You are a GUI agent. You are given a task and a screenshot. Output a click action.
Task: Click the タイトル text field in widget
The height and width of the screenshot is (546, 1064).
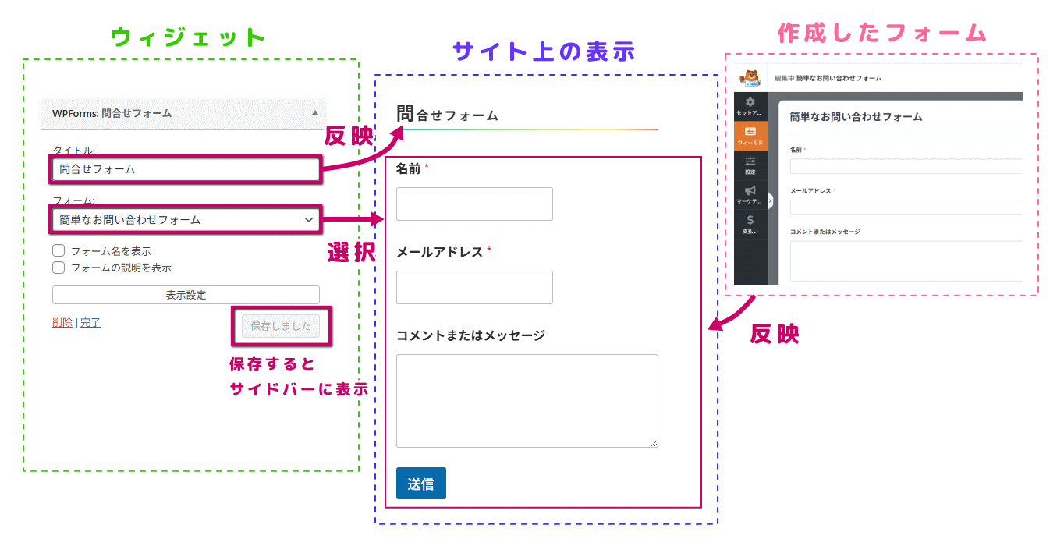[x=186, y=168]
